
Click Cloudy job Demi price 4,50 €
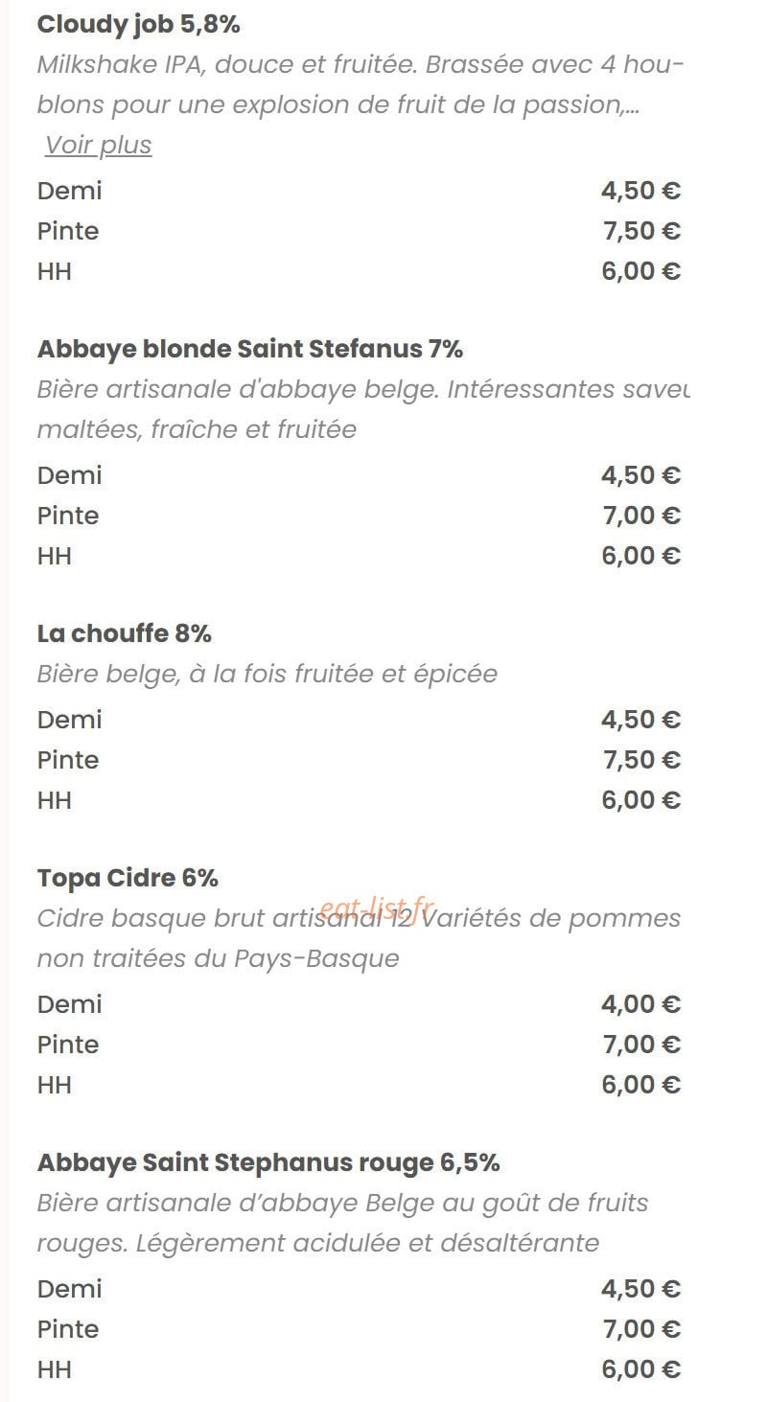(640, 191)
